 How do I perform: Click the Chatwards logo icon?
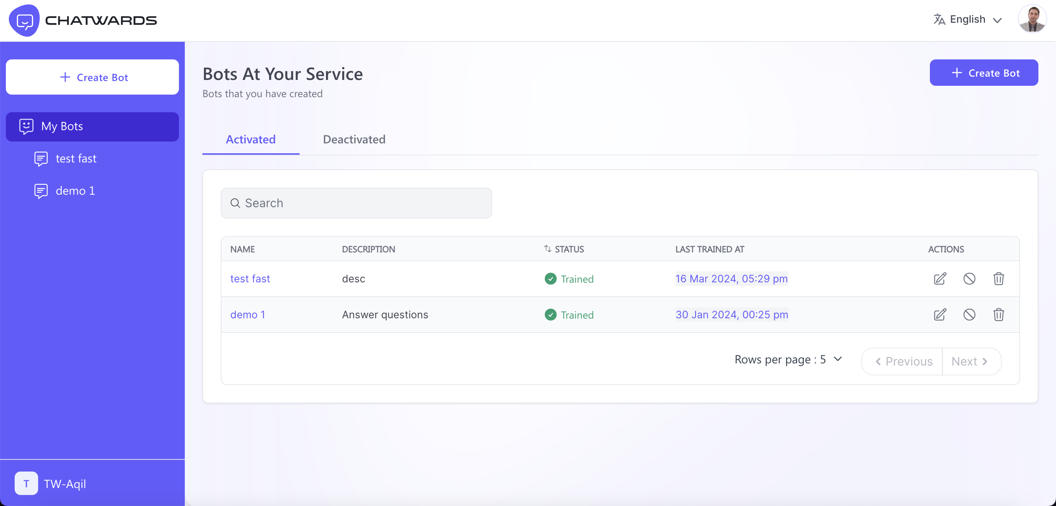pyautogui.click(x=24, y=21)
